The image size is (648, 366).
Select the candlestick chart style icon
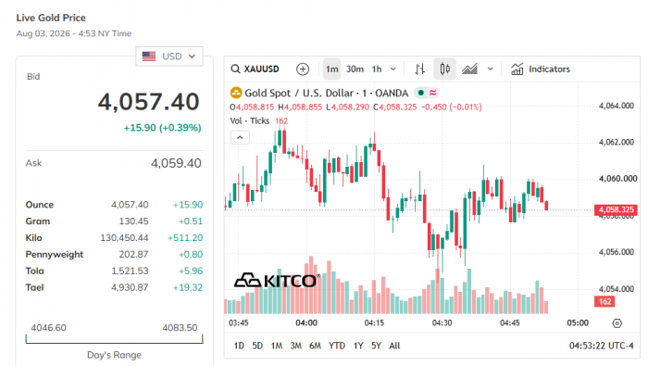coord(444,69)
